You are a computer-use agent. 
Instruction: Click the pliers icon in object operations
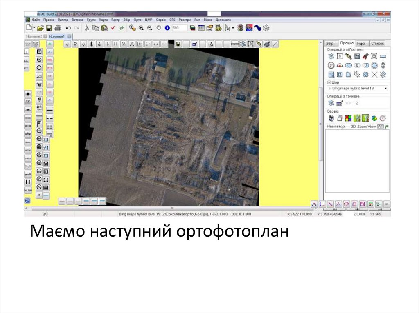click(x=366, y=56)
